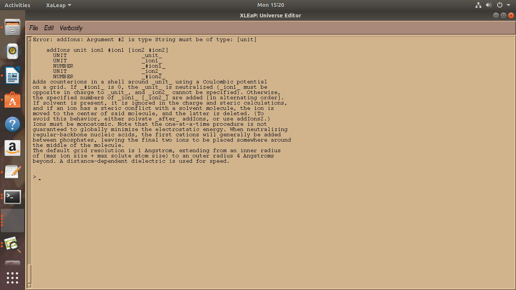This screenshot has width=516, height=290.
Task: Open LibreOffice Writer from the dock
Action: tap(12, 75)
